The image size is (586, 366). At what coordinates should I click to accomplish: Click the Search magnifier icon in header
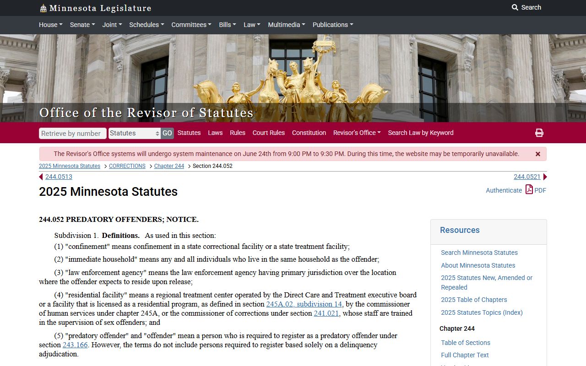coord(515,7)
